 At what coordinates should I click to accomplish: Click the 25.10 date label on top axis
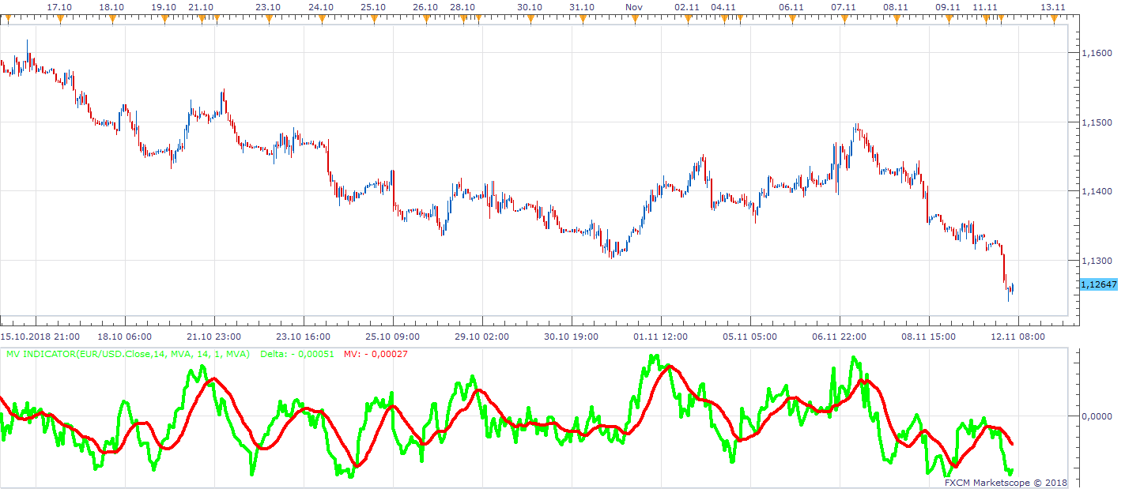[372, 6]
